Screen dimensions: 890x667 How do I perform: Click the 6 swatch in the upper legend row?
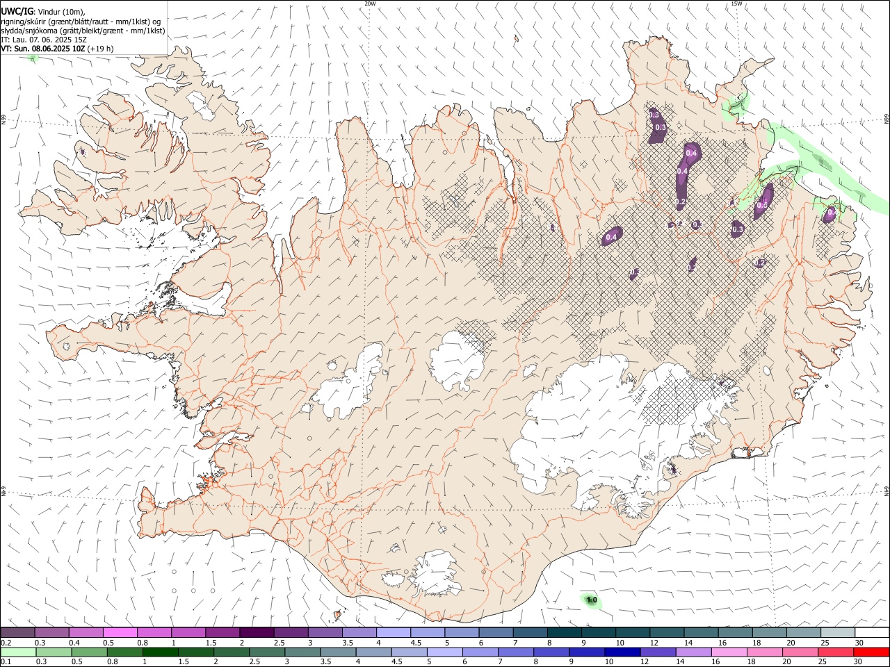coord(495,632)
